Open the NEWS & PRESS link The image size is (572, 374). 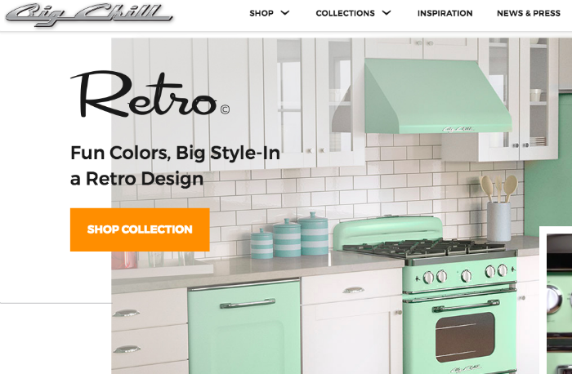point(529,14)
